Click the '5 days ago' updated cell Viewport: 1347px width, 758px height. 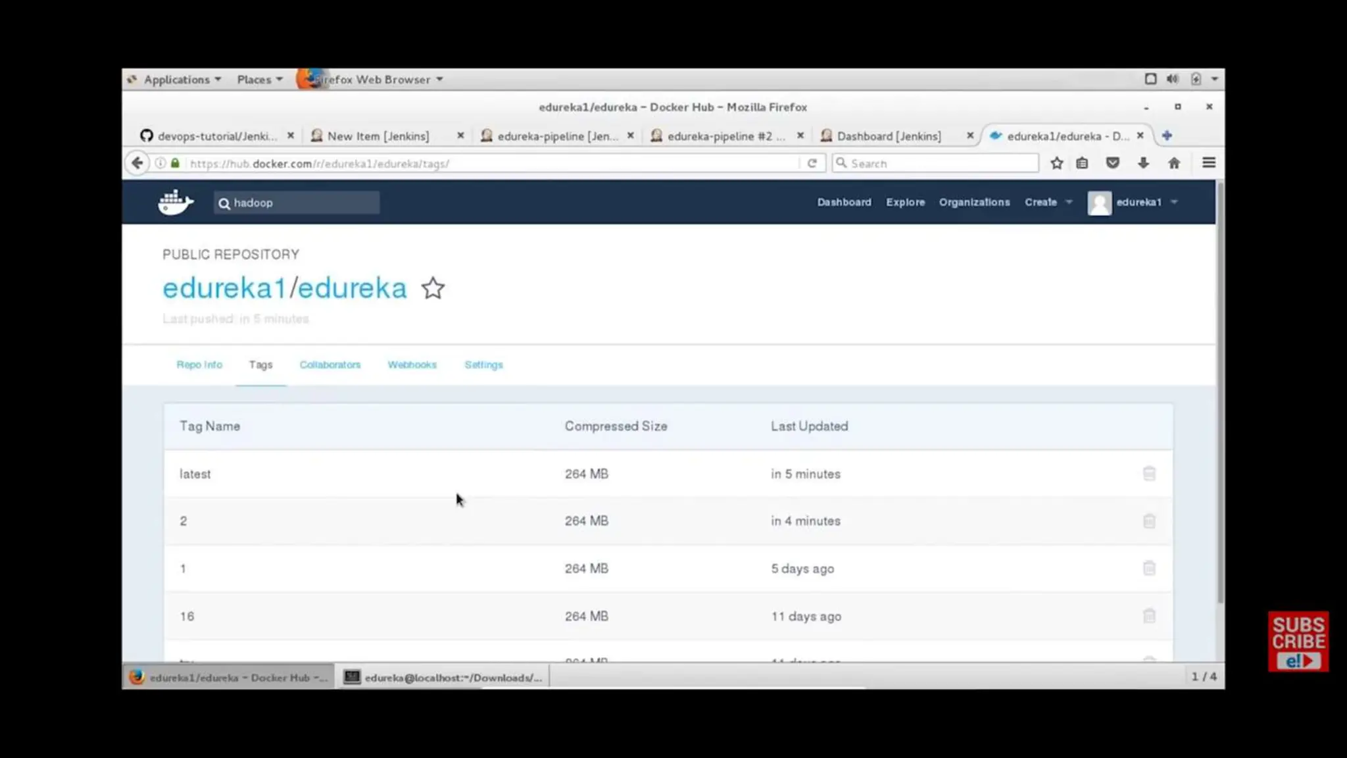point(802,568)
